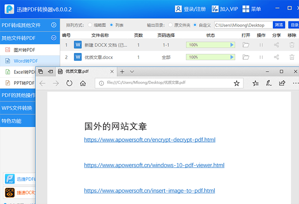Select PPT转PDF in the sidebar
Screen dimensions: 299x204
coord(18,83)
